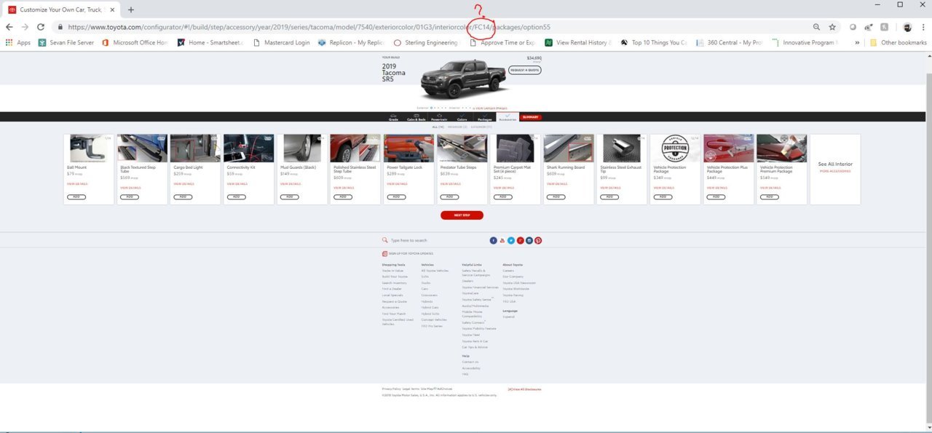Reload the Toyota configurator page
The width and height of the screenshot is (932, 433).
click(x=41, y=27)
